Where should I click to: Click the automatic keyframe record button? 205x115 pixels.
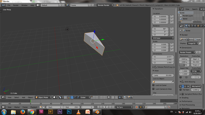point(137,107)
